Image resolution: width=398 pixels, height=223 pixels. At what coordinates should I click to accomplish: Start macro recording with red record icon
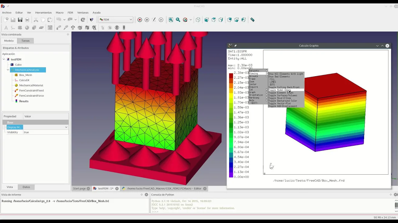140,20
